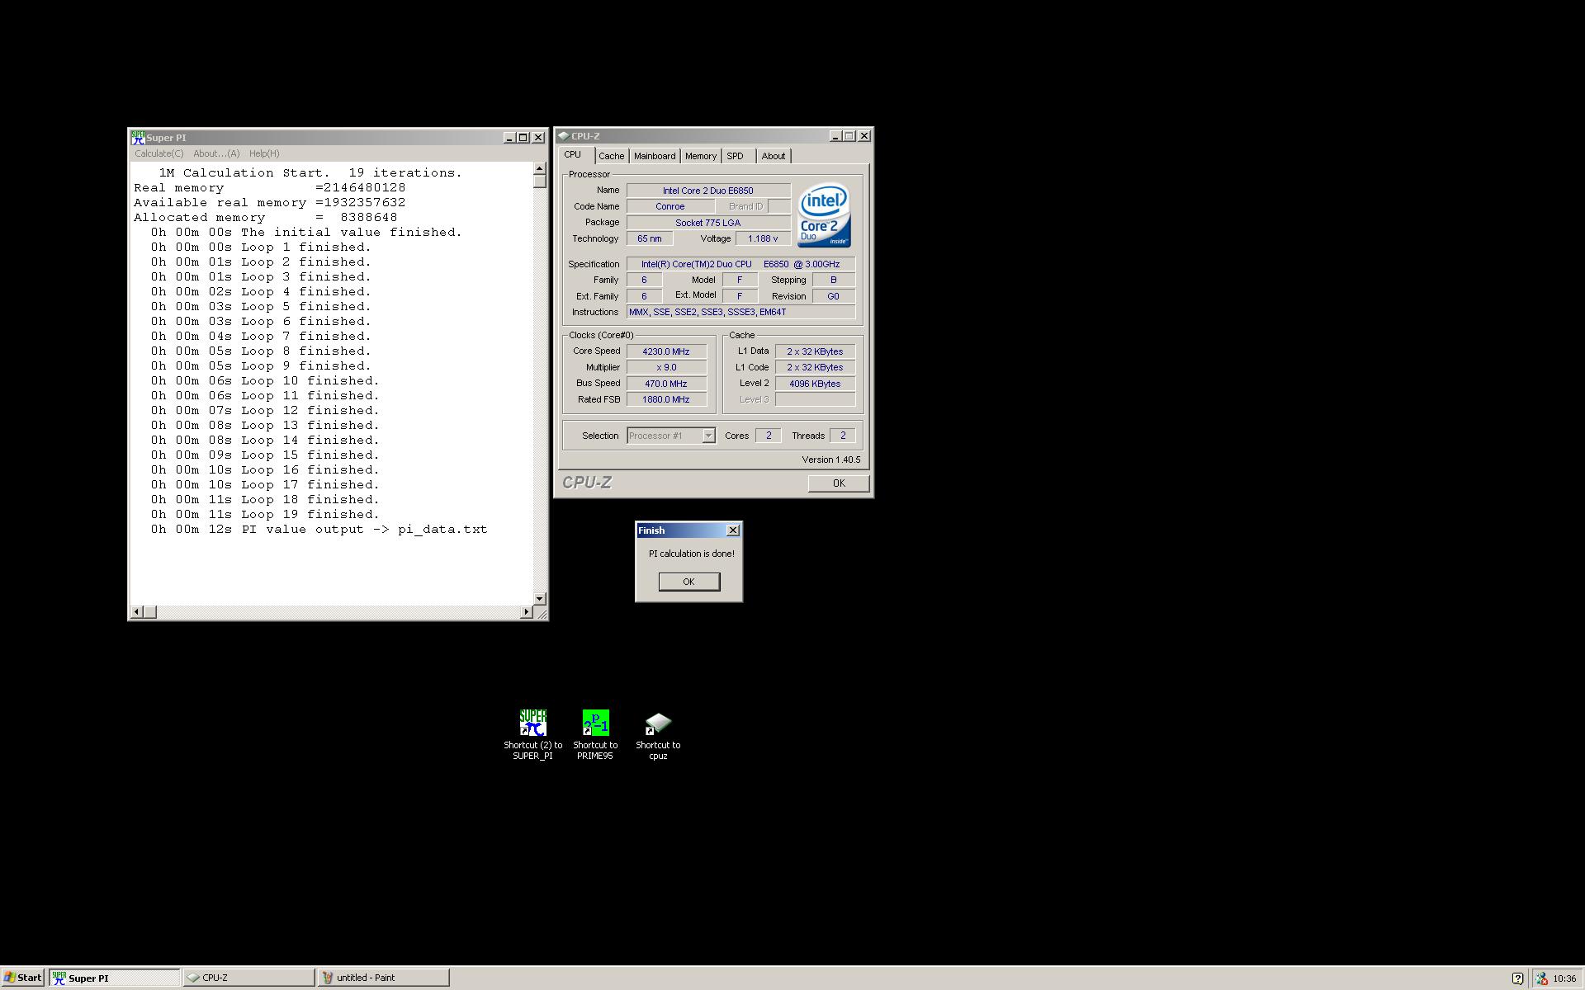Click the 'Version 1.40.5' text in CPU-Z
This screenshot has width=1585, height=990.
[x=830, y=460]
